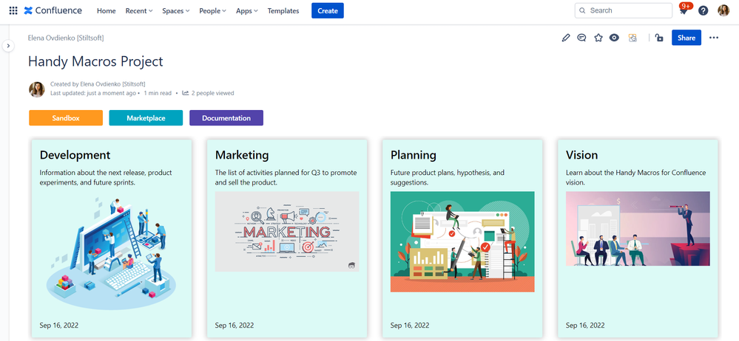
Task: Click the colorful app icon beside the eye
Action: [632, 38]
